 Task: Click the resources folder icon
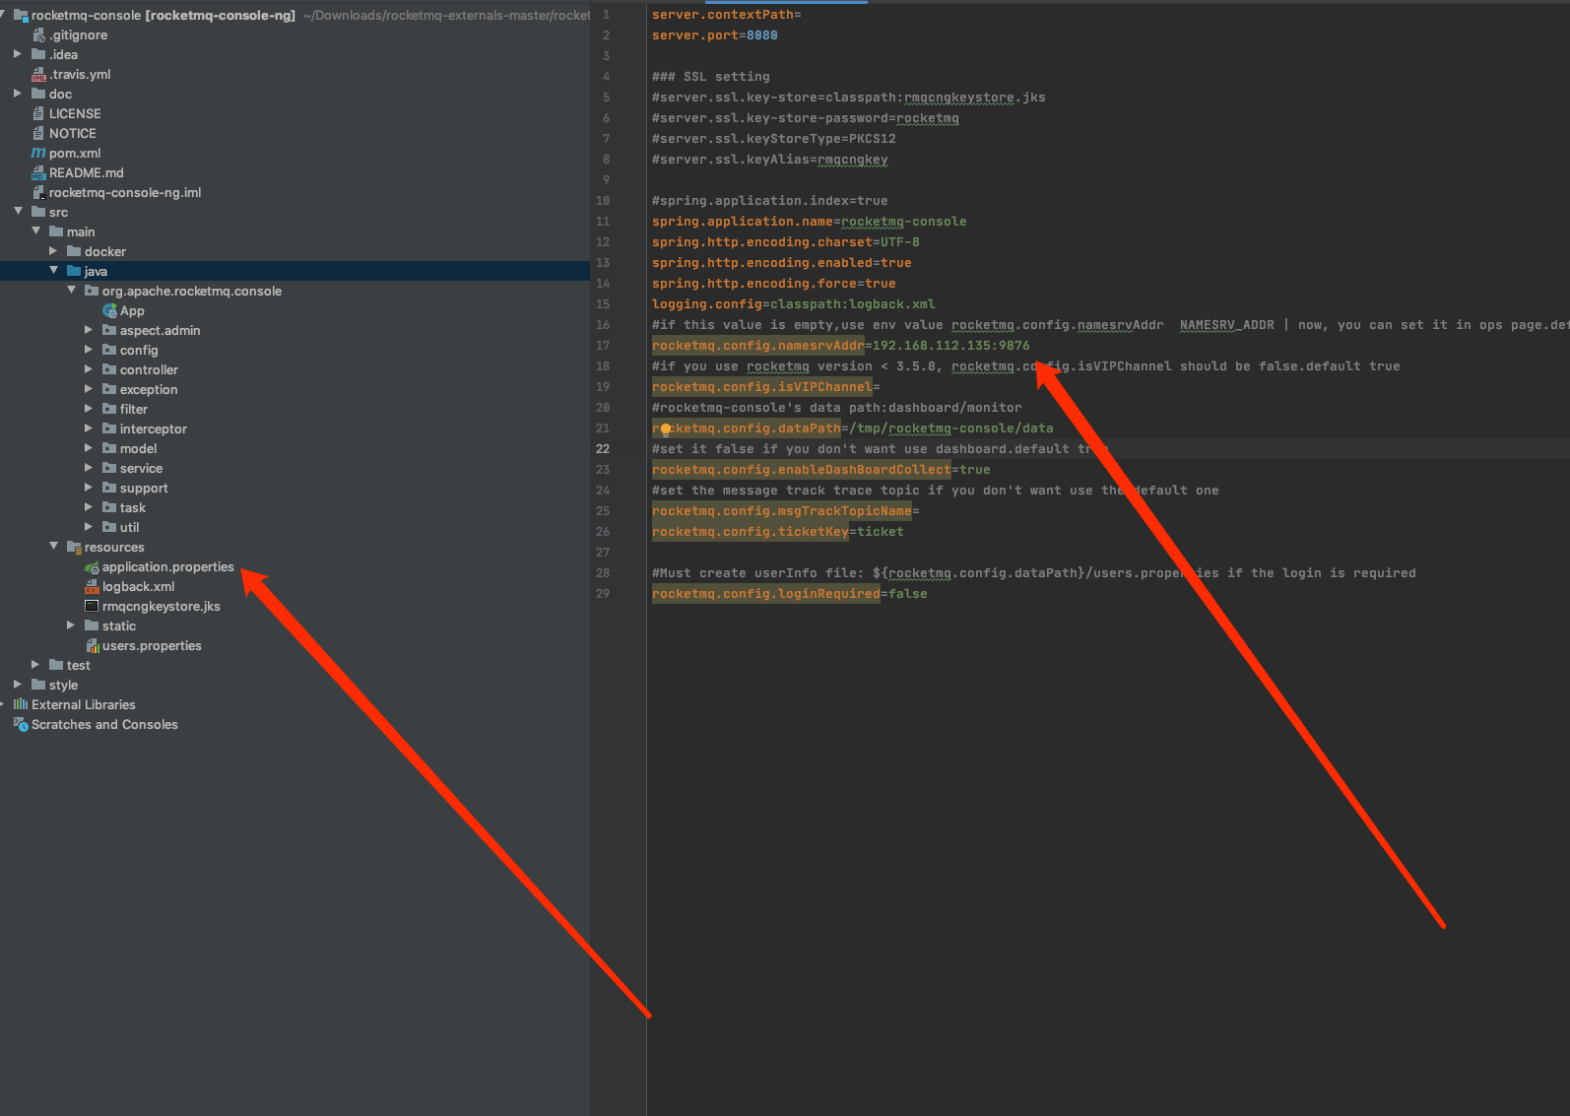pyautogui.click(x=74, y=548)
